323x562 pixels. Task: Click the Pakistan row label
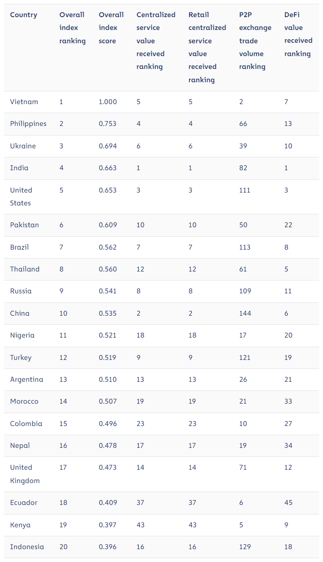(24, 225)
